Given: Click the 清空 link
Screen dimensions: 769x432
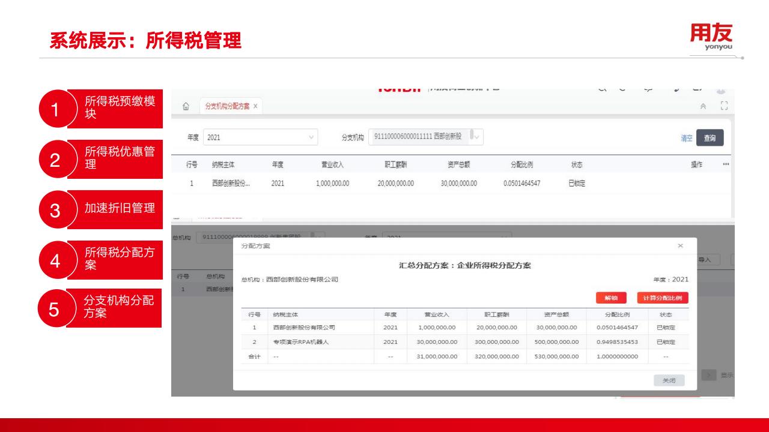Looking at the screenshot, I should 686,138.
